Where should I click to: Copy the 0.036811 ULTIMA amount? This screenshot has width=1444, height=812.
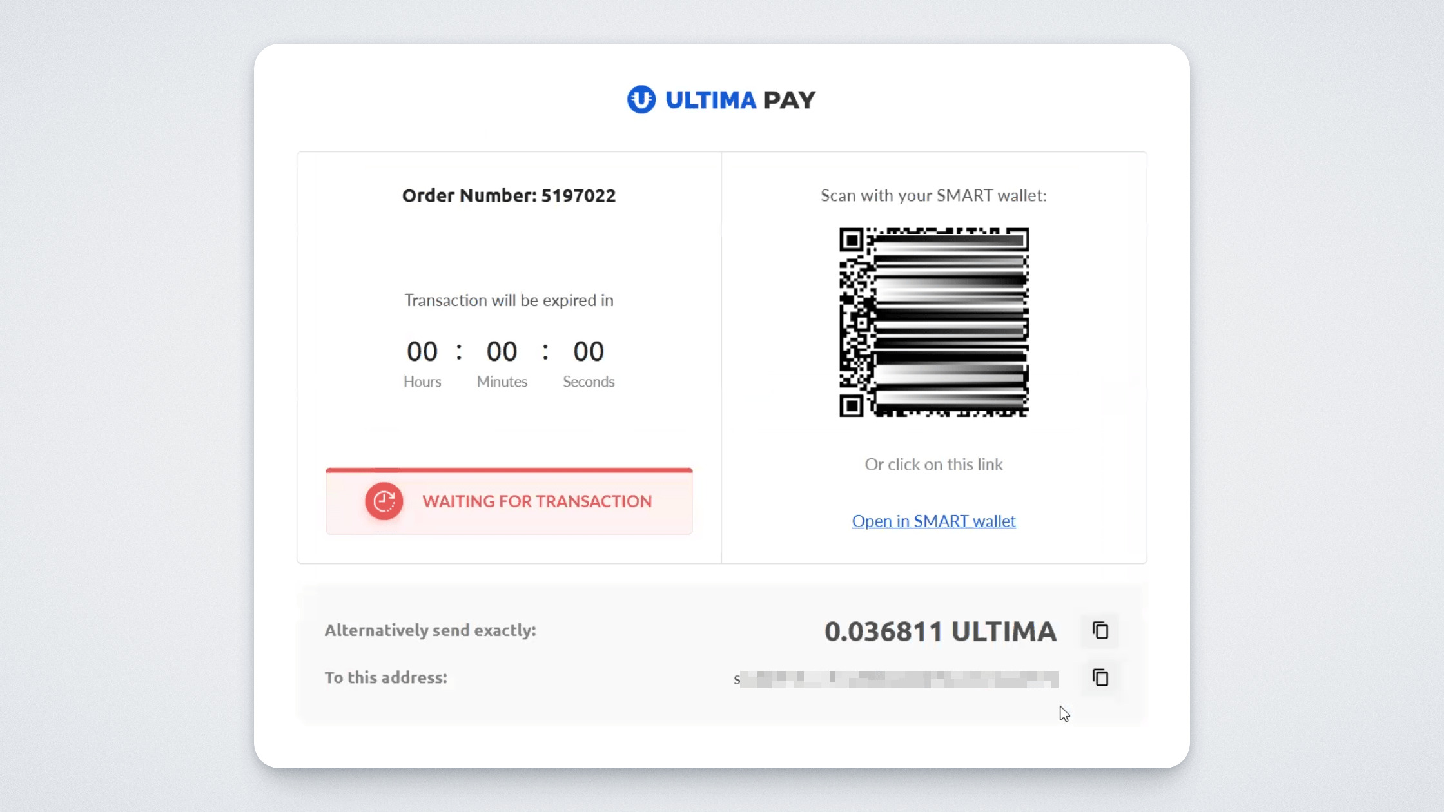tap(1100, 630)
